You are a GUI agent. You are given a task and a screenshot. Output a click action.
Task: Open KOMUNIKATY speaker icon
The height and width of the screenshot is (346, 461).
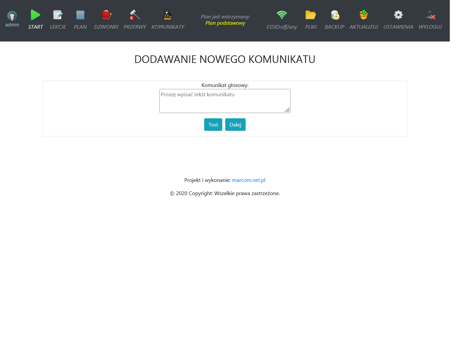tap(168, 15)
